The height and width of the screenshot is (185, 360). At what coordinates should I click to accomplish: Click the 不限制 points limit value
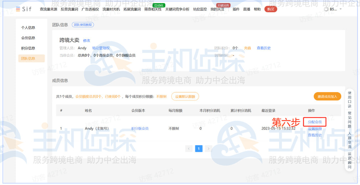161,96
